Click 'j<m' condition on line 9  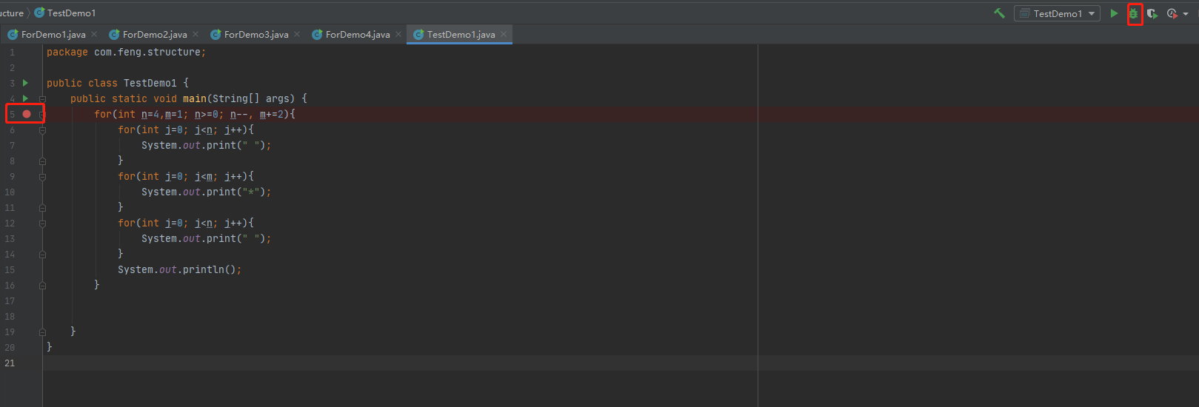tap(204, 176)
